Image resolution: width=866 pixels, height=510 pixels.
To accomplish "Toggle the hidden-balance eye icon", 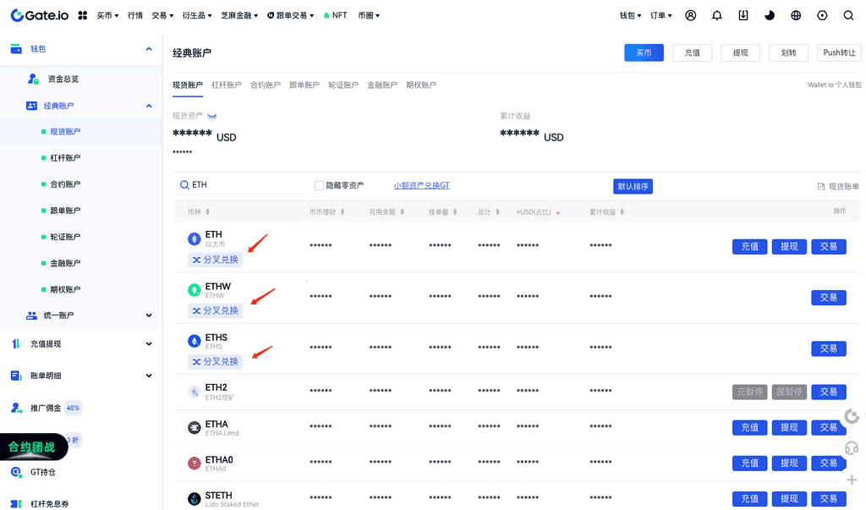I will pos(212,116).
